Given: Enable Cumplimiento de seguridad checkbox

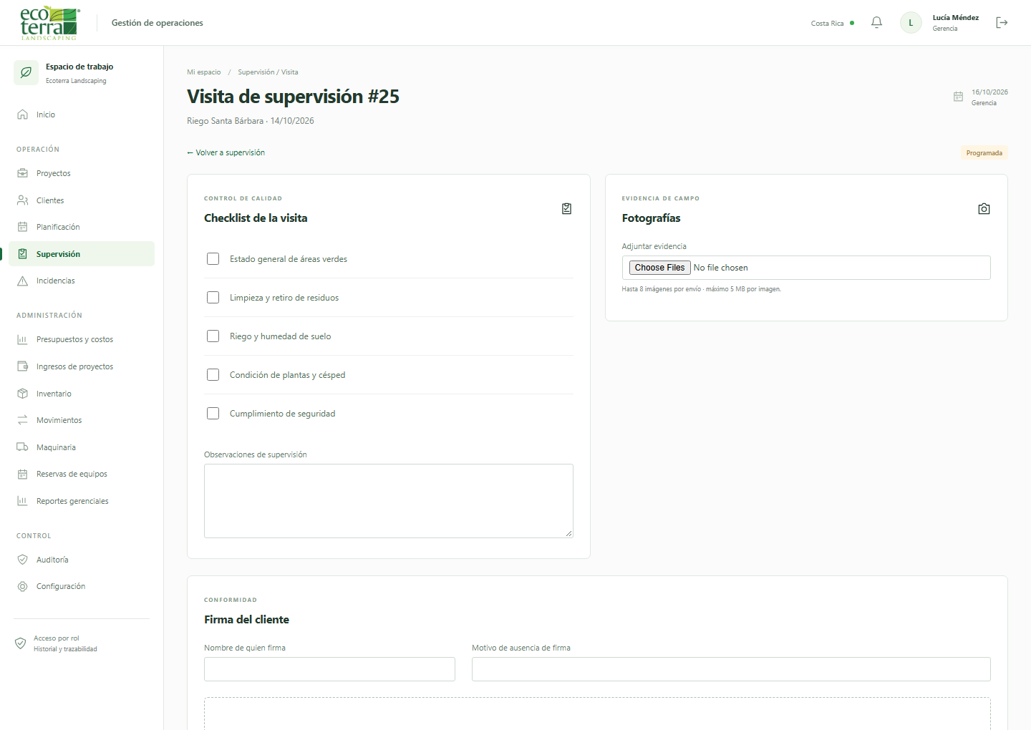Looking at the screenshot, I should 213,414.
